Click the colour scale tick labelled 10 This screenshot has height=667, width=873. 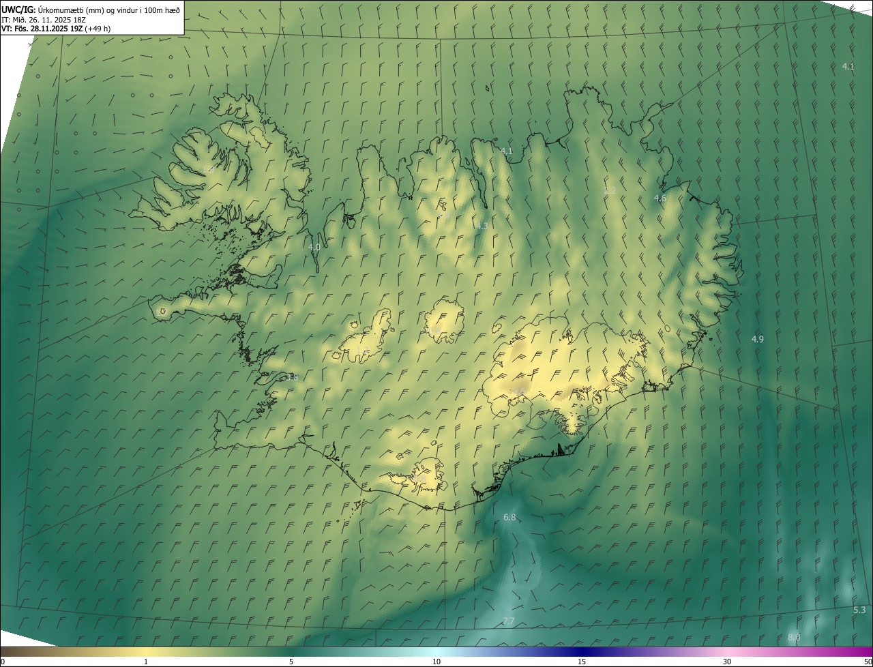tap(436, 662)
